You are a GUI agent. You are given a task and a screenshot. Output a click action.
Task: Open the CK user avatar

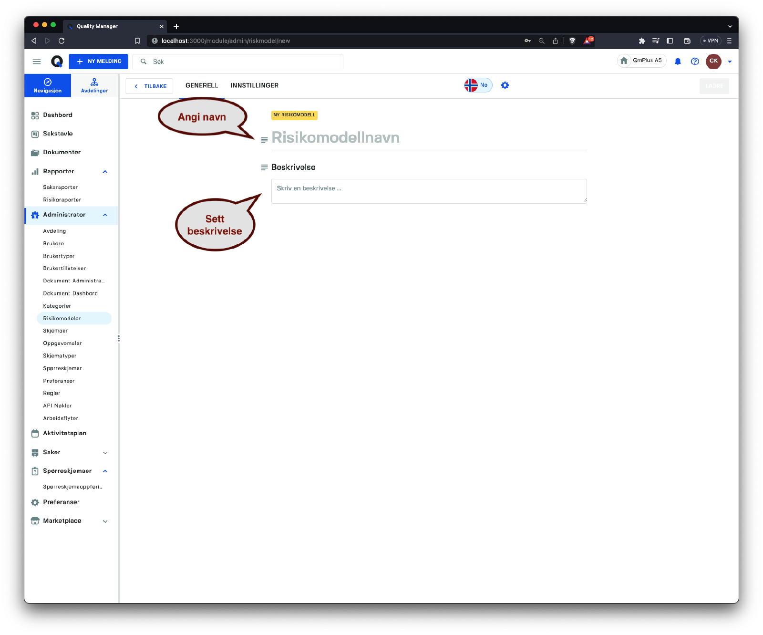click(x=713, y=61)
